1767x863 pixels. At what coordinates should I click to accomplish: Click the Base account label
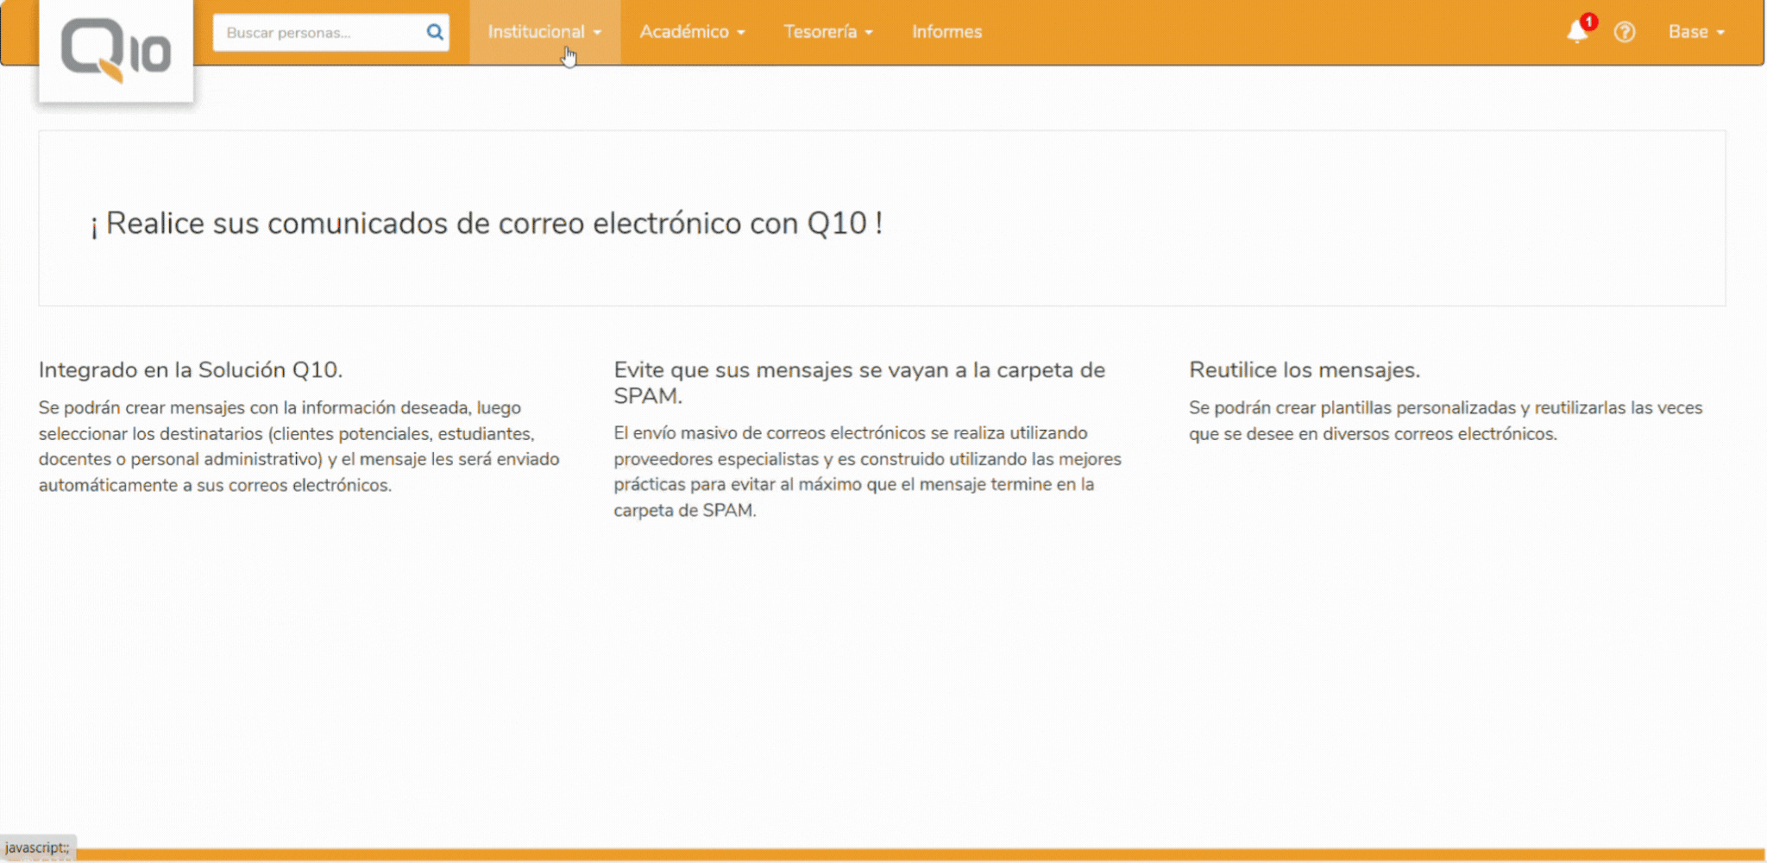(1691, 32)
